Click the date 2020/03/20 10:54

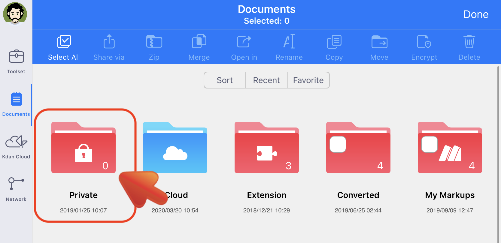tap(175, 210)
